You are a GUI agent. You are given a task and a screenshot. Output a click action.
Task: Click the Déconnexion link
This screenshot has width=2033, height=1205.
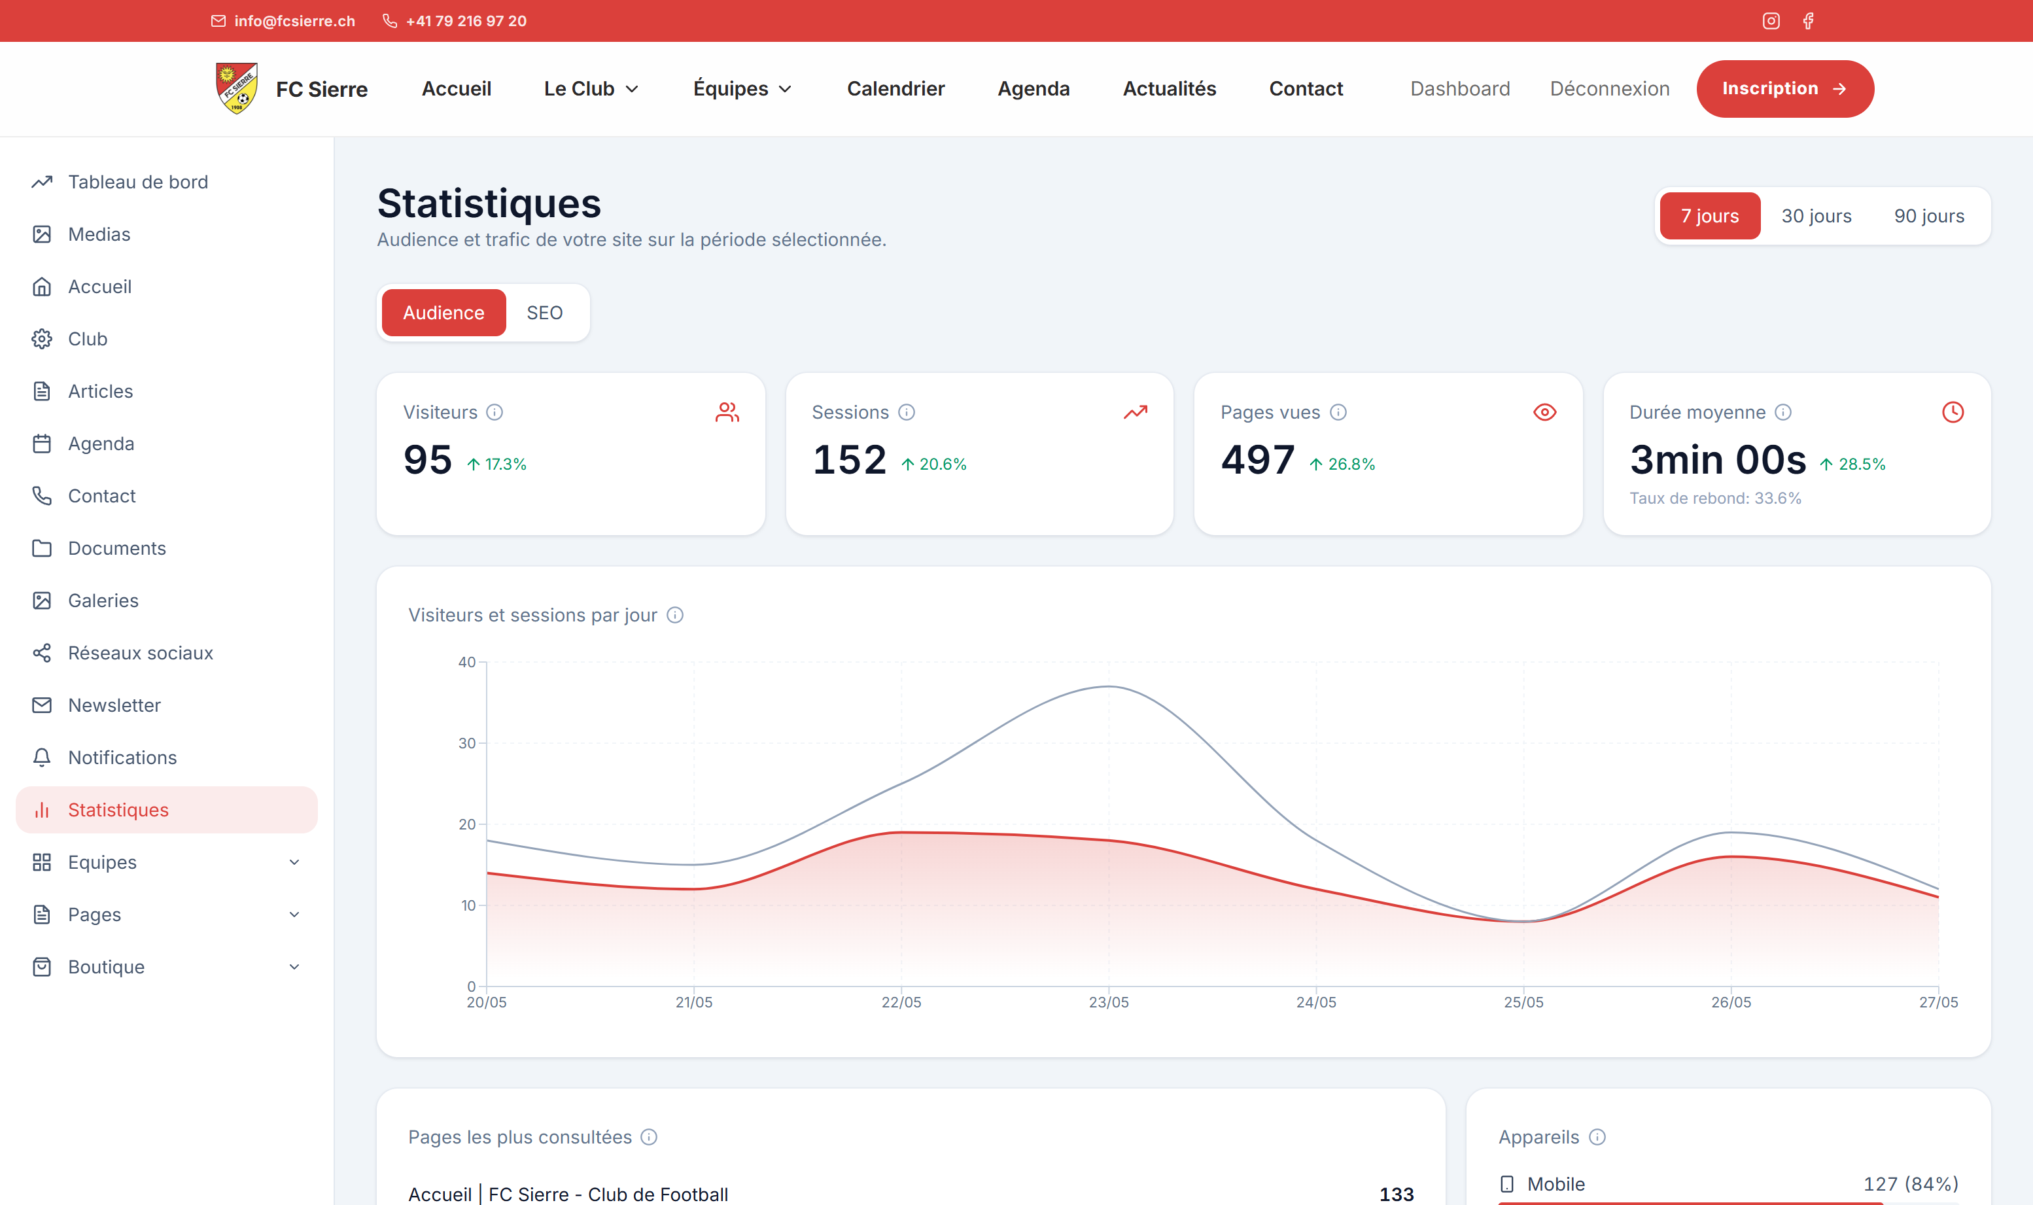[1609, 88]
